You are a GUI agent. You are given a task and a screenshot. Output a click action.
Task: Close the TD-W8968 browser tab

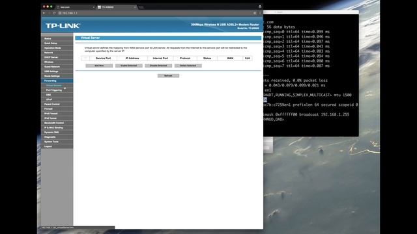135,7
